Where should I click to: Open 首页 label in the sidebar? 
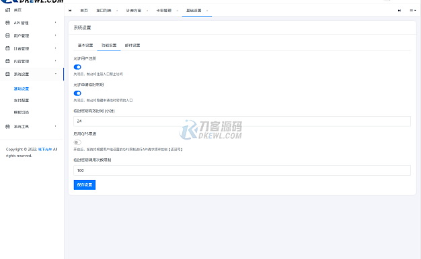[17, 10]
